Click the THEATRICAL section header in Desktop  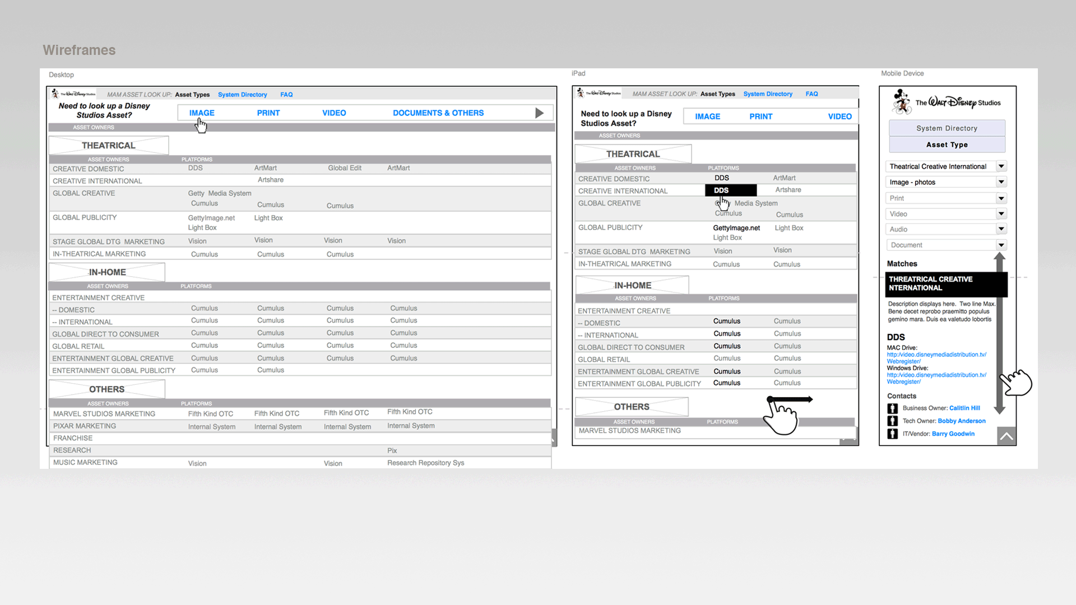pos(109,146)
